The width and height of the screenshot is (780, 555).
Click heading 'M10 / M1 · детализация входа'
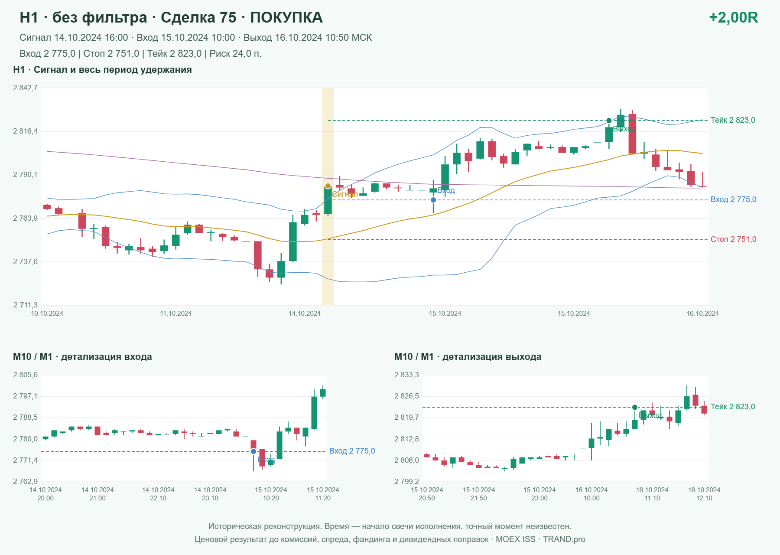click(82, 357)
